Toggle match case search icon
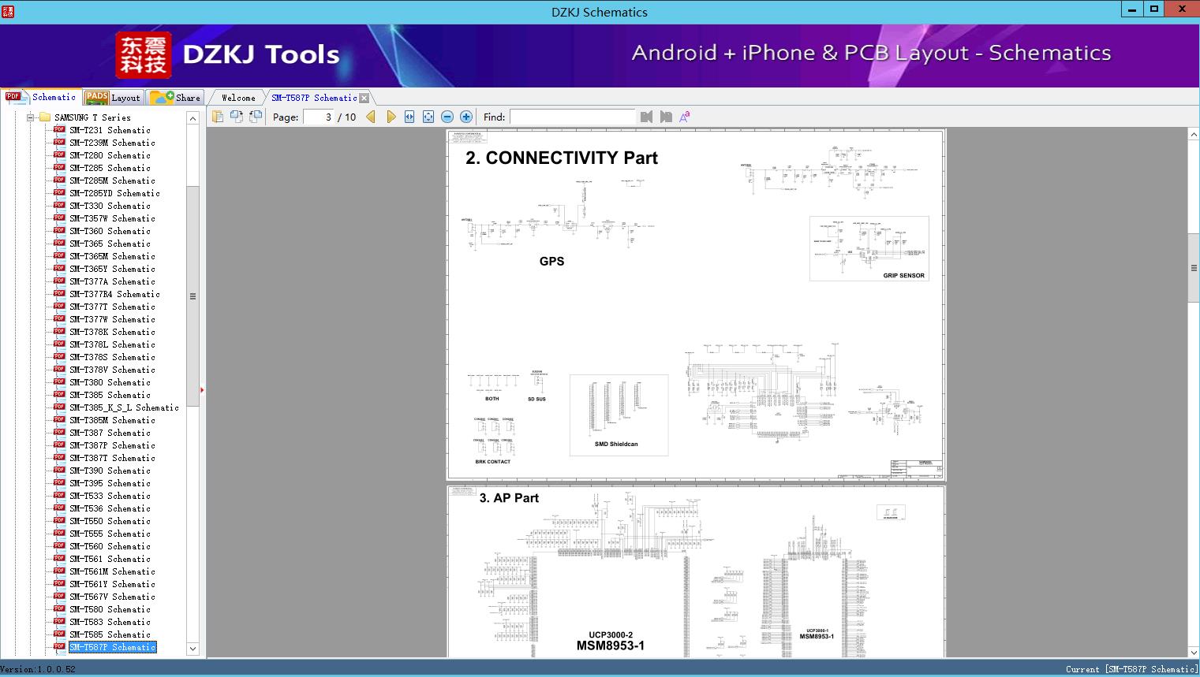Image resolution: width=1200 pixels, height=677 pixels. 685,117
